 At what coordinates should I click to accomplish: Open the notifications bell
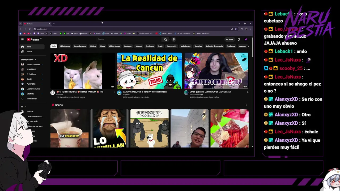click(239, 40)
